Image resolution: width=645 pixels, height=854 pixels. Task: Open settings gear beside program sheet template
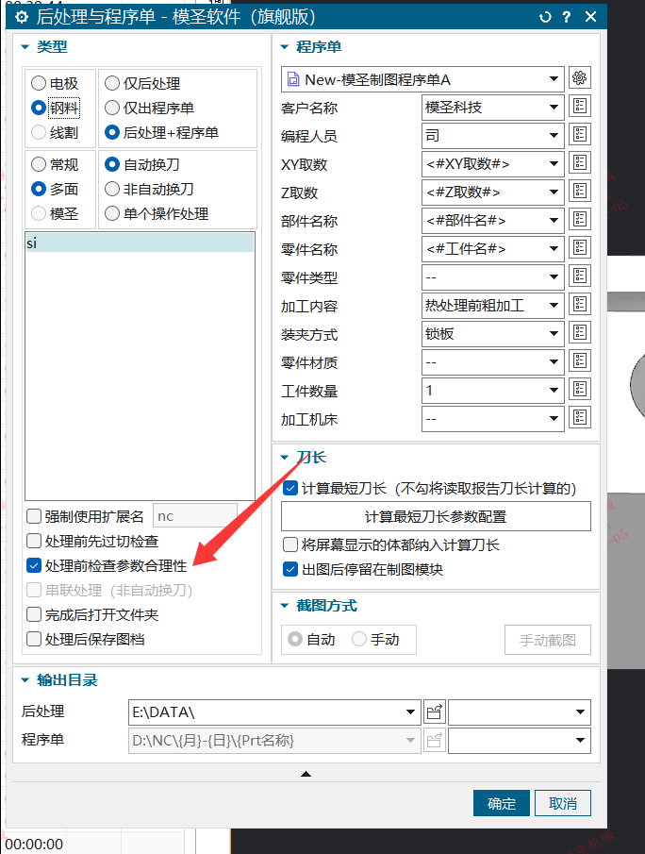pos(579,78)
